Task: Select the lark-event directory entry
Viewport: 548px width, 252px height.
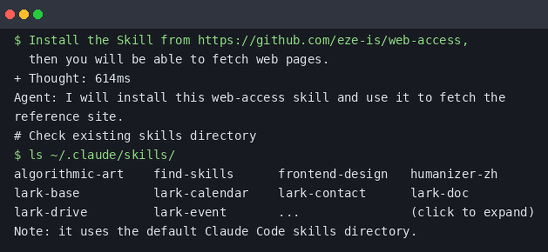Action: 190,212
